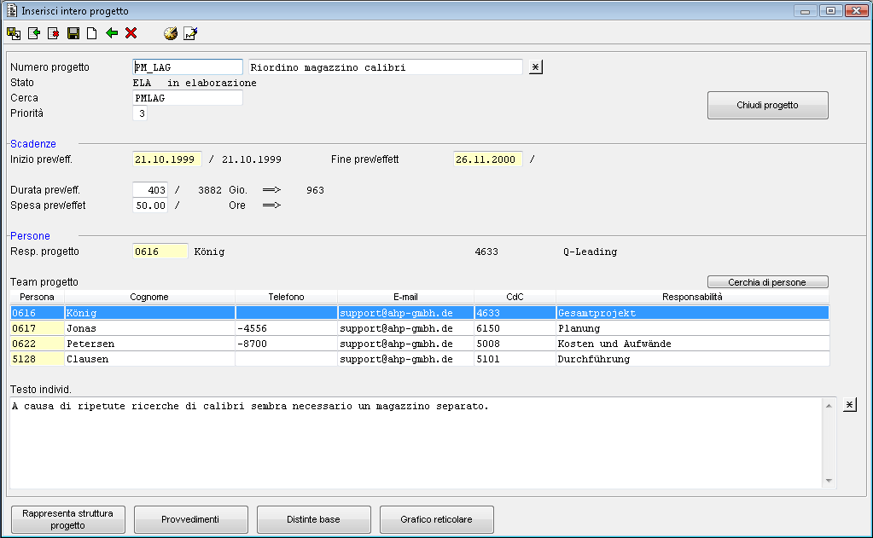Click the CdC cell 5008
This screenshot has width=873, height=538.
tap(515, 344)
